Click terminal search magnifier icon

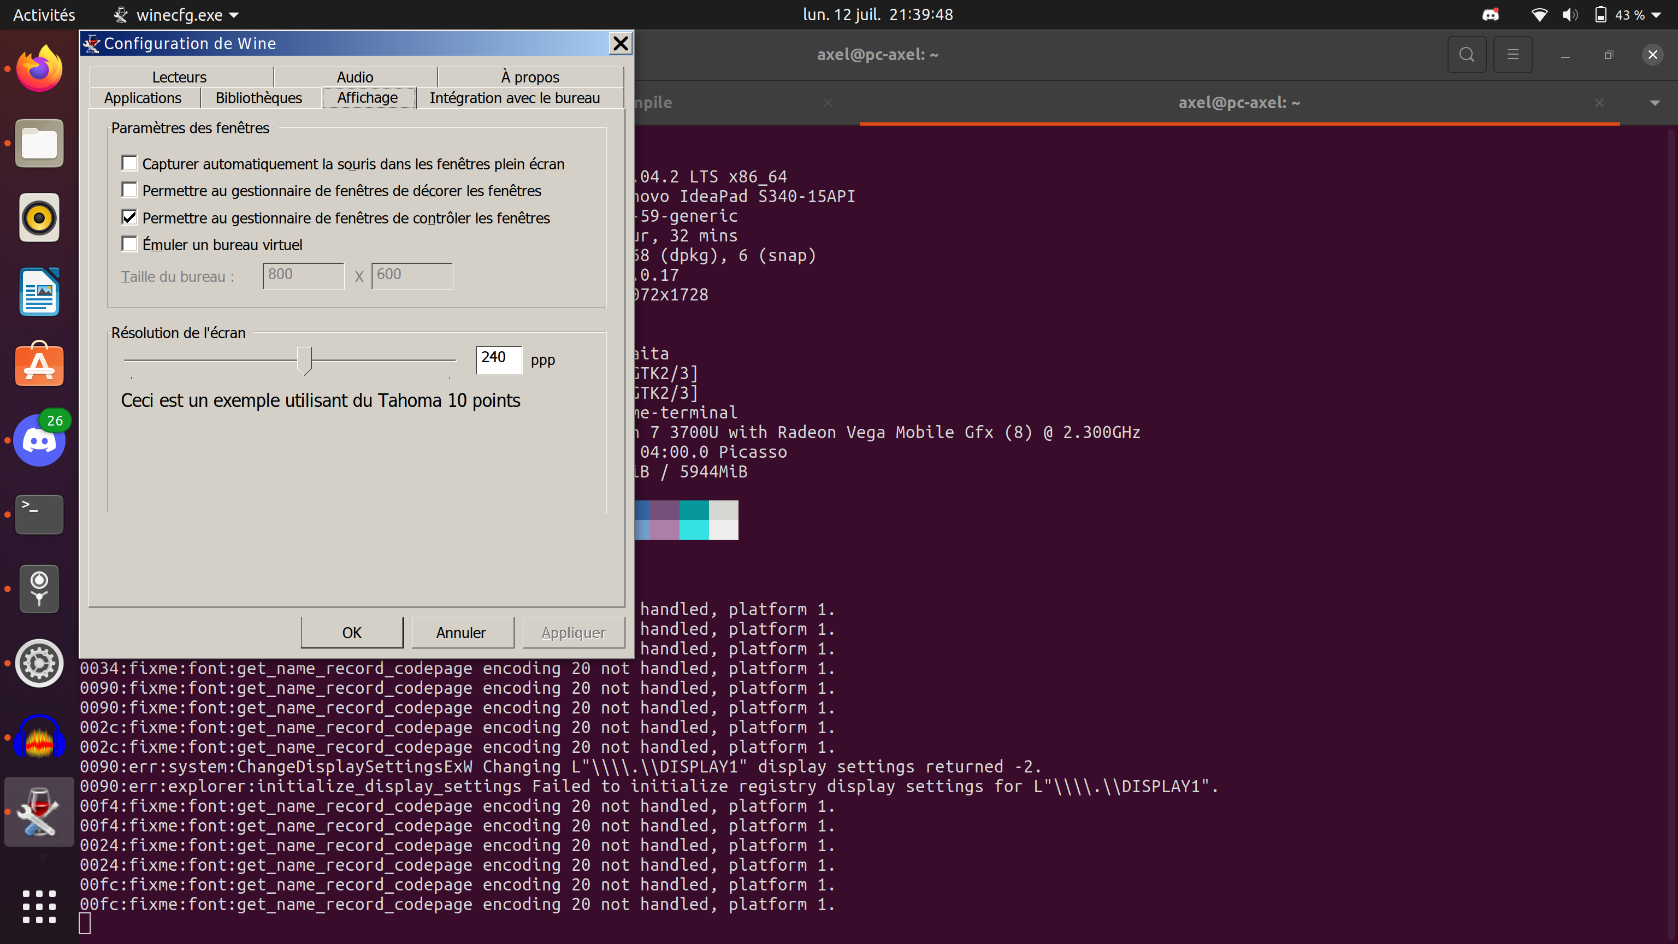click(x=1466, y=55)
